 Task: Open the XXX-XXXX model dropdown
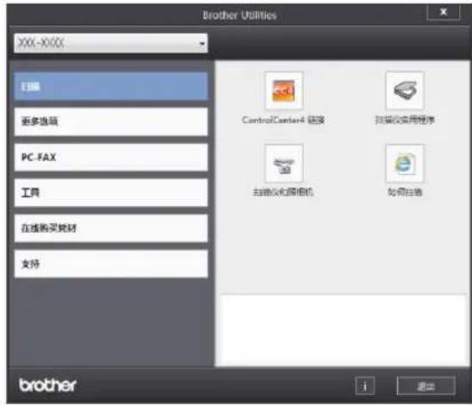(111, 43)
